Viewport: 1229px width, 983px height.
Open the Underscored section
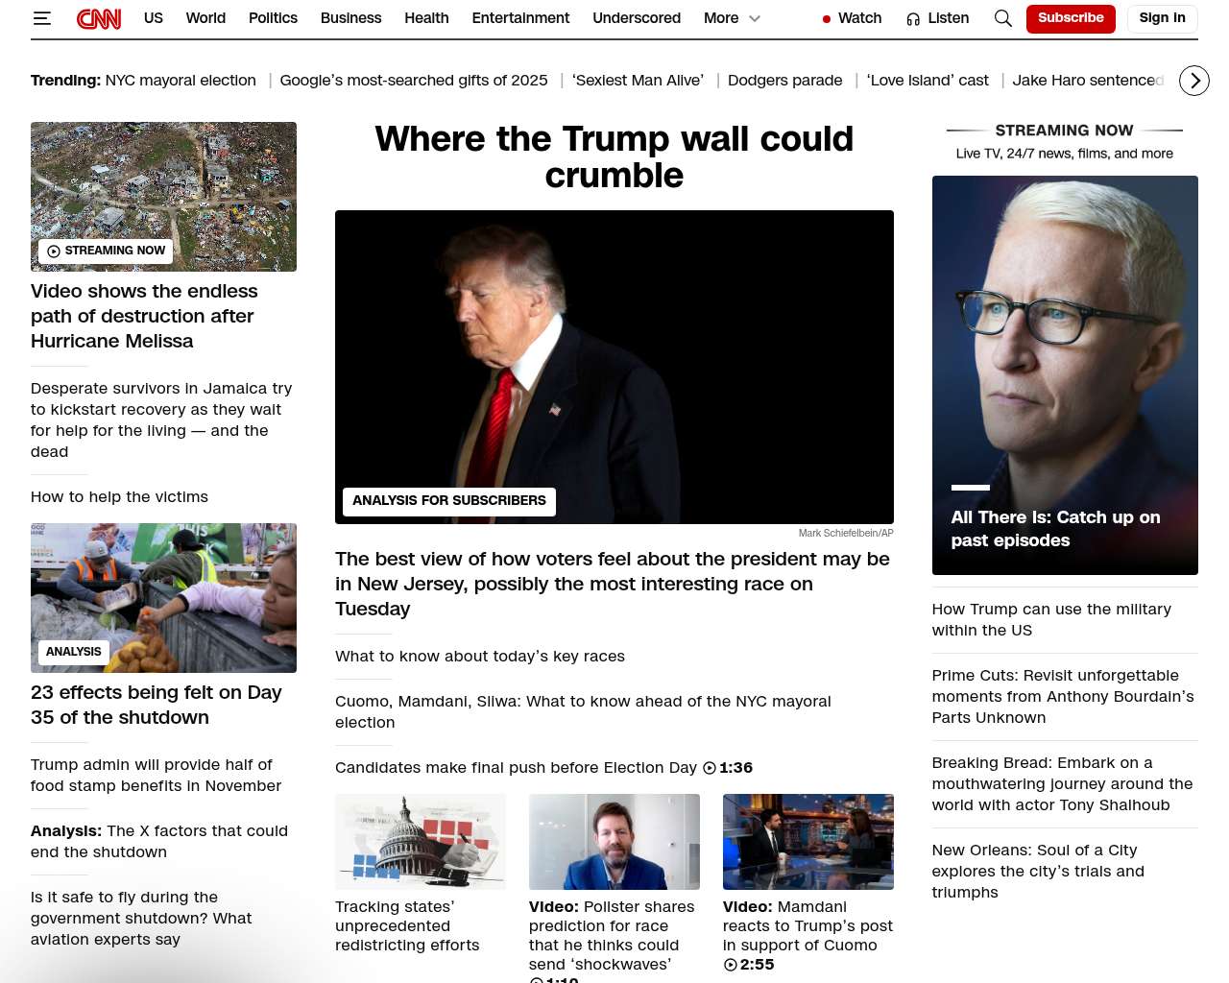pos(637,18)
